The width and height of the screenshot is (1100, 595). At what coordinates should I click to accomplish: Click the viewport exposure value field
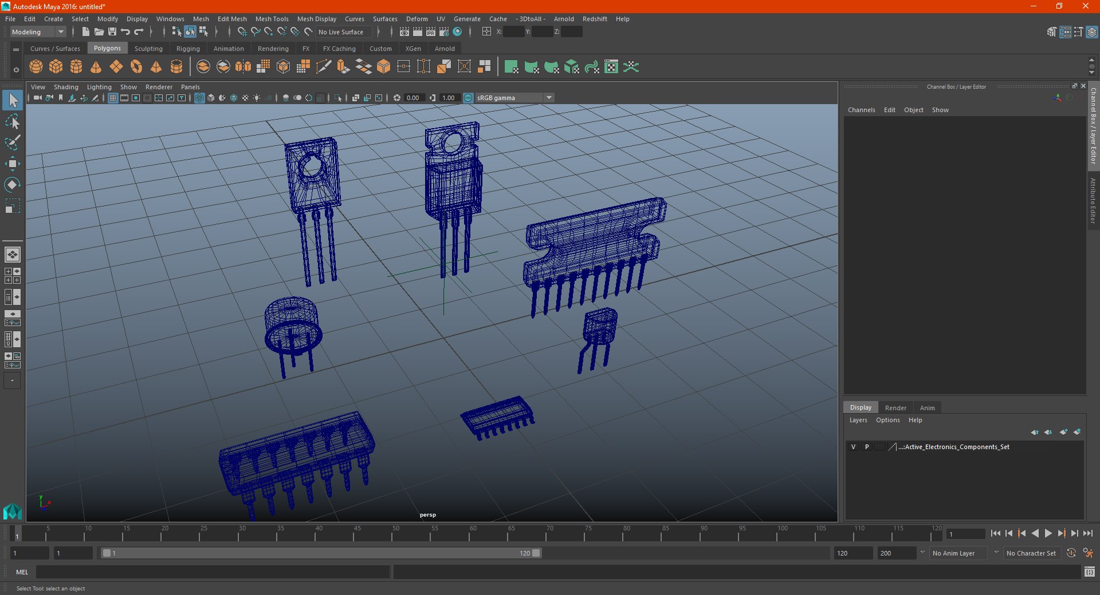(414, 98)
